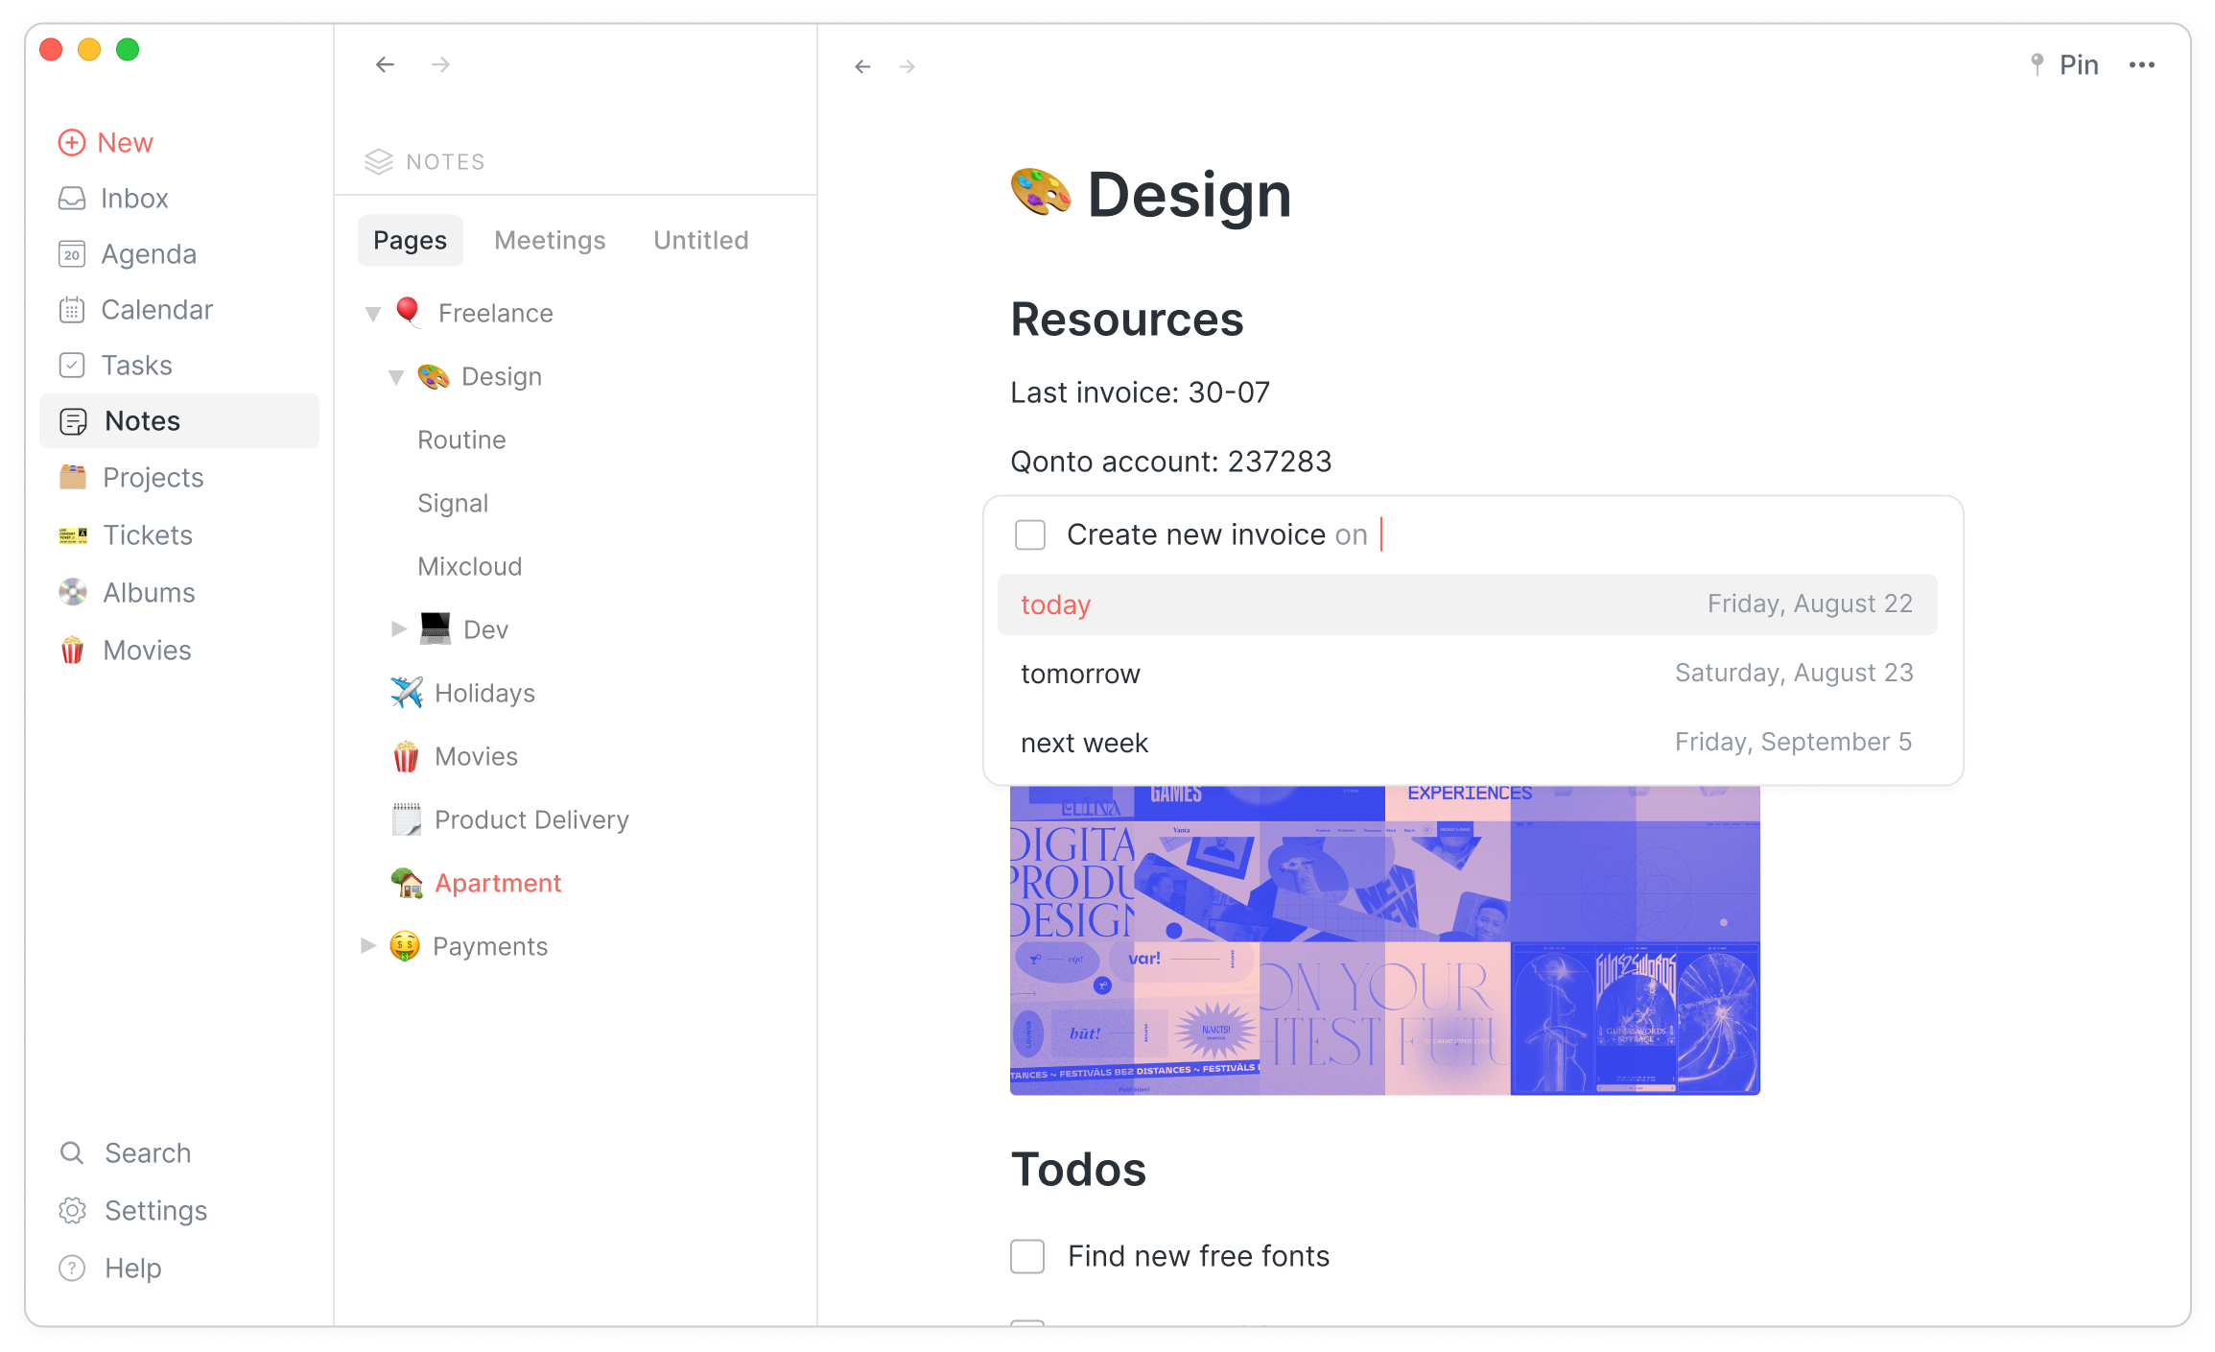The width and height of the screenshot is (2215, 1352).
Task: Tick the Find new free fonts checkbox
Action: 1027,1255
